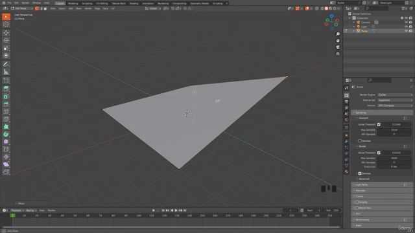Viewport: 415px width, 233px height.
Task: Select the Transform tool in left toolbar
Action: pyautogui.click(x=6, y=56)
